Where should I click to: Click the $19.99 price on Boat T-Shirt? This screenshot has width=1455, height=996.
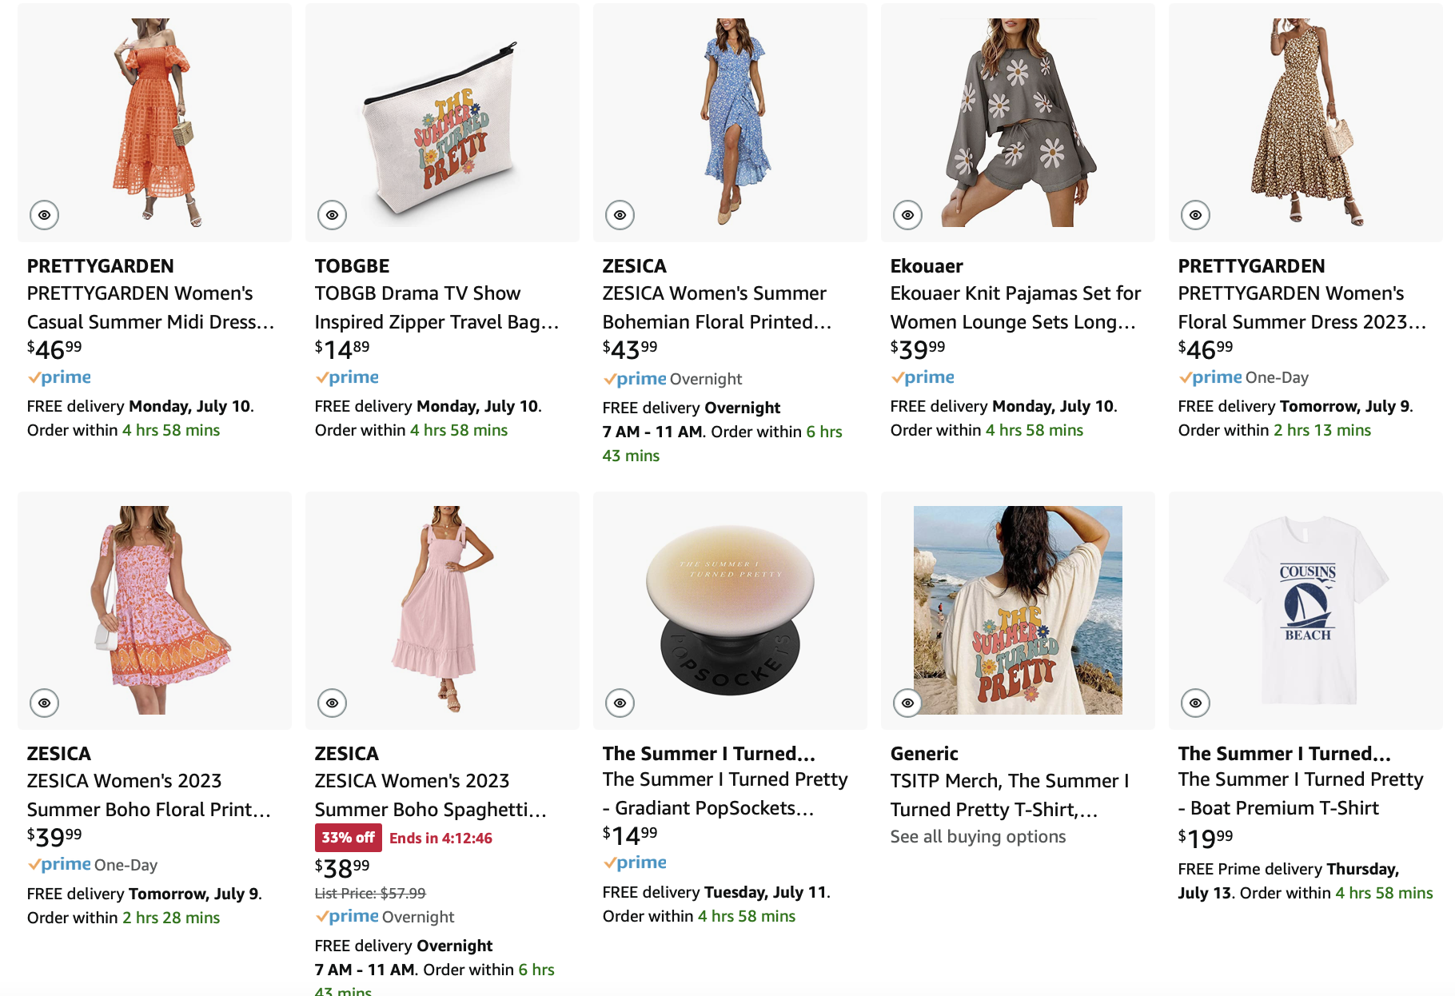tap(1206, 839)
